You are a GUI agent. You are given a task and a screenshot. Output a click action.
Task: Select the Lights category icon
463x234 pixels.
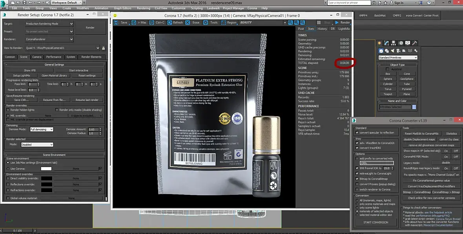[x=393, y=50]
